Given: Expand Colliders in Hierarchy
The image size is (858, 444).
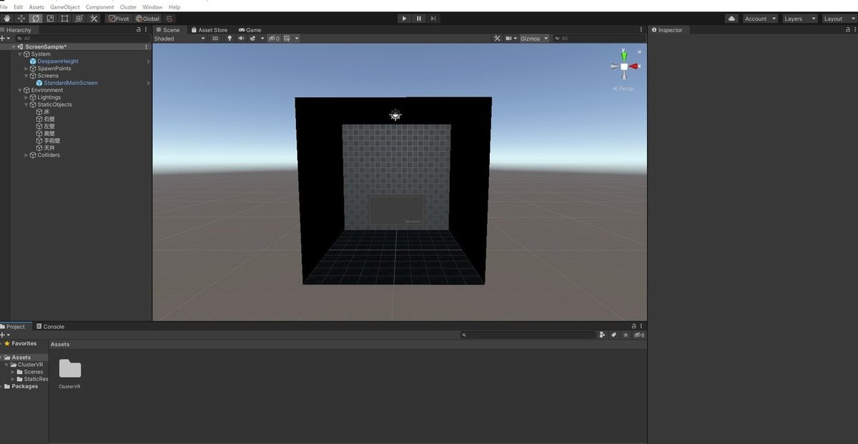Looking at the screenshot, I should point(26,155).
